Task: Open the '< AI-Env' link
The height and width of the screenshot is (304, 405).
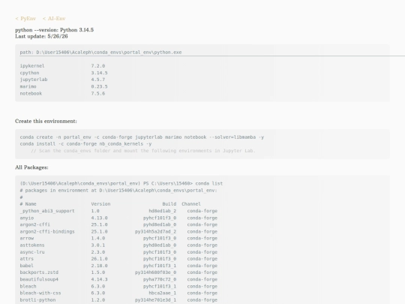Action: click(54, 19)
